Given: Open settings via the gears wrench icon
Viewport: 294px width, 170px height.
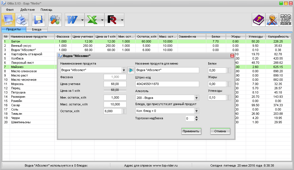Looking at the screenshot, I should point(55,20).
